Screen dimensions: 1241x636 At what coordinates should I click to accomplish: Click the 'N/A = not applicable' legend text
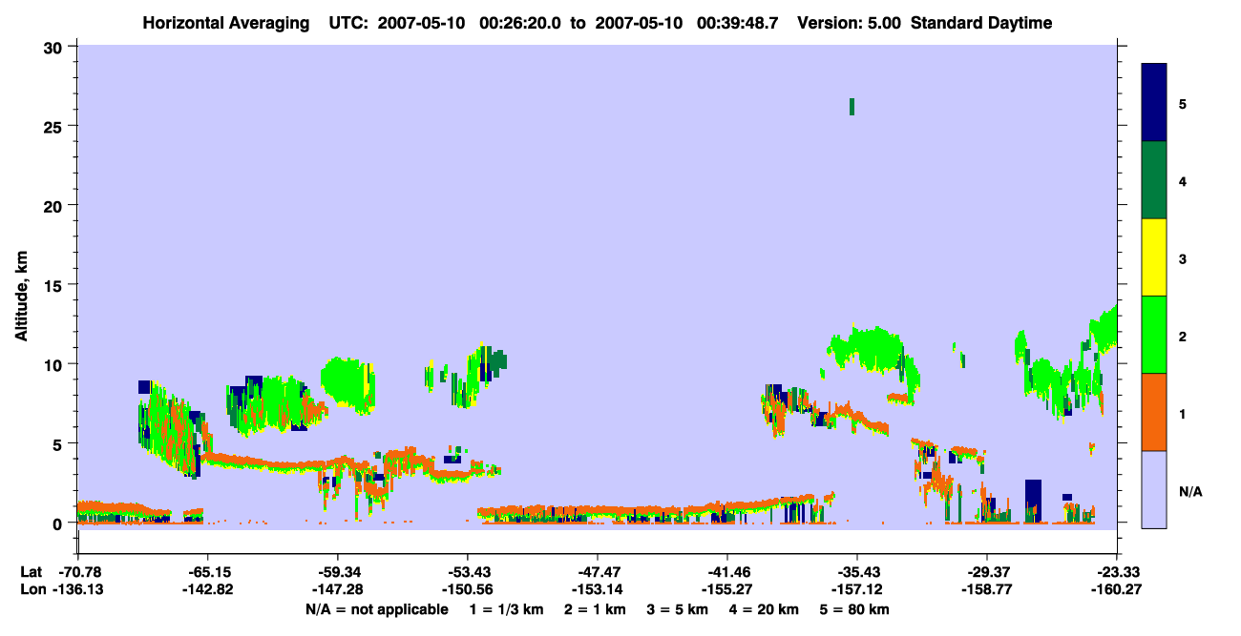pyautogui.click(x=377, y=609)
